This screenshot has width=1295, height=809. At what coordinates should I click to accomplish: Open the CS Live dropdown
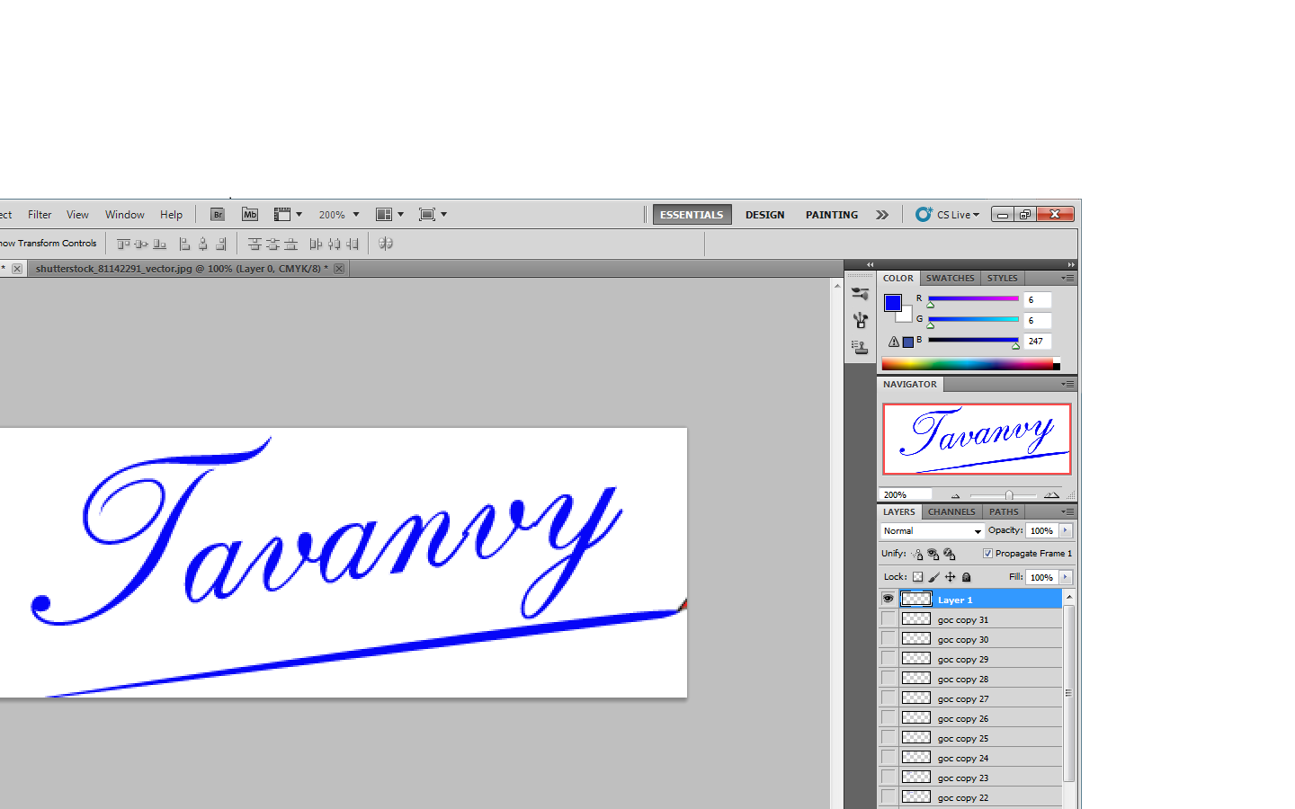948,215
